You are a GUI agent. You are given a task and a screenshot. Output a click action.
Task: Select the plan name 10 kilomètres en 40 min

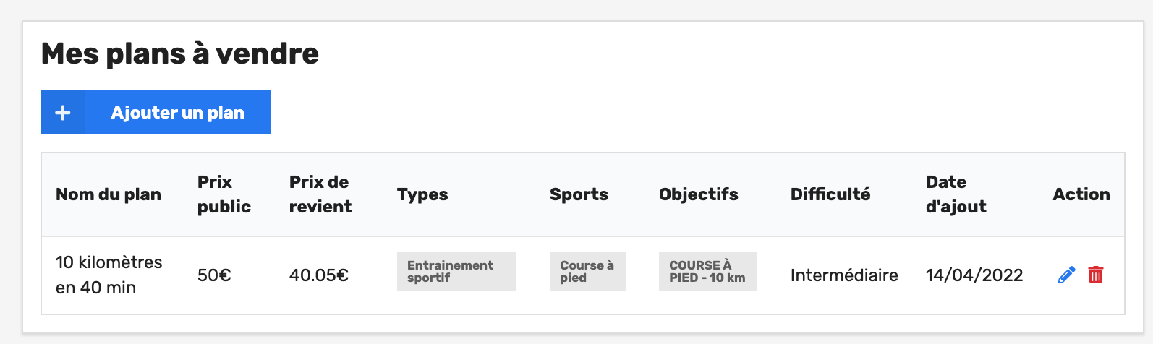click(109, 275)
